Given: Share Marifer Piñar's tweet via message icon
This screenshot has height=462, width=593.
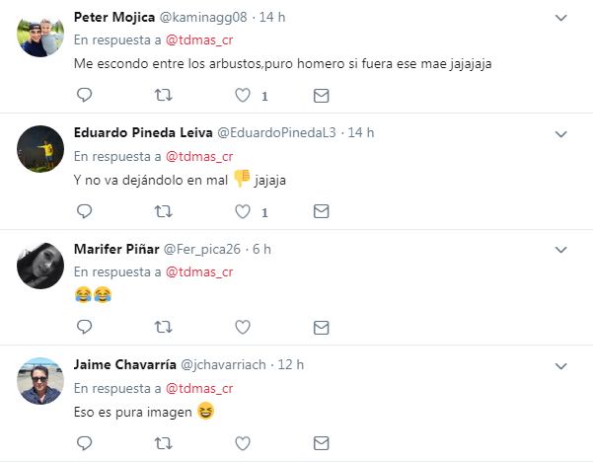Looking at the screenshot, I should point(321,327).
